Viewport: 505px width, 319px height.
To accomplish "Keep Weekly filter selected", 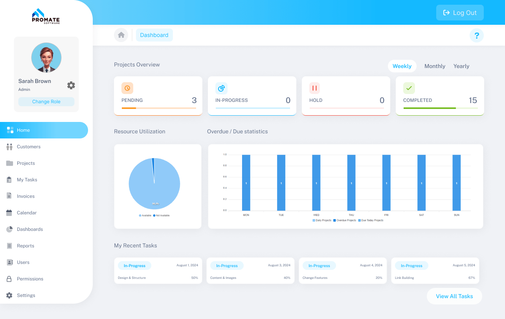I will coord(402,66).
